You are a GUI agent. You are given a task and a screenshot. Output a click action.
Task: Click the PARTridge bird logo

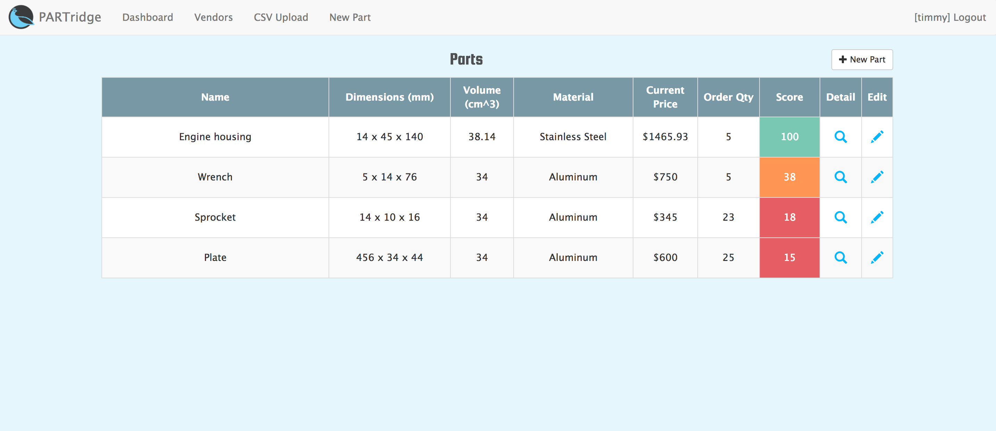[x=21, y=17]
